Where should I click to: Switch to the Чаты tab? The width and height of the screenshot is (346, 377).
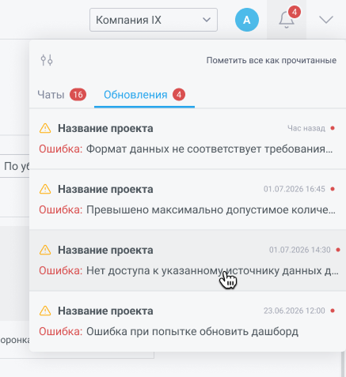(62, 95)
